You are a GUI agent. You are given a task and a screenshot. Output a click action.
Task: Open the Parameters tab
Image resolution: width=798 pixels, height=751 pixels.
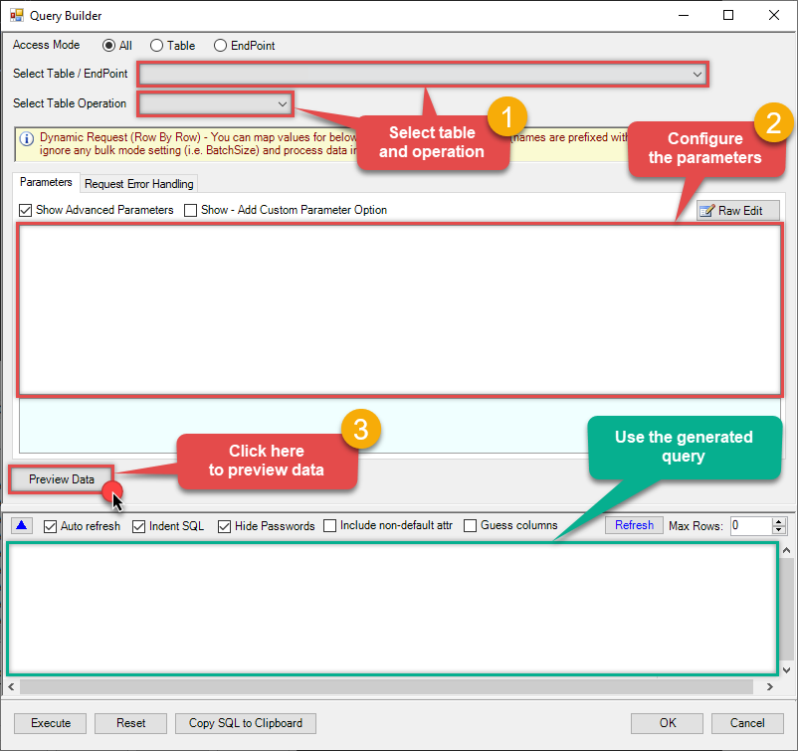click(x=46, y=183)
